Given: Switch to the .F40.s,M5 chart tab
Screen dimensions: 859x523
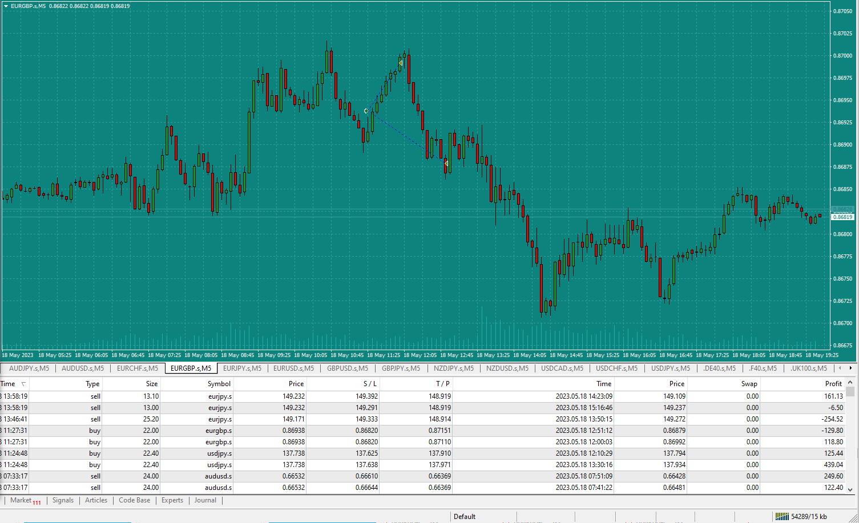Looking at the screenshot, I should (x=763, y=368).
